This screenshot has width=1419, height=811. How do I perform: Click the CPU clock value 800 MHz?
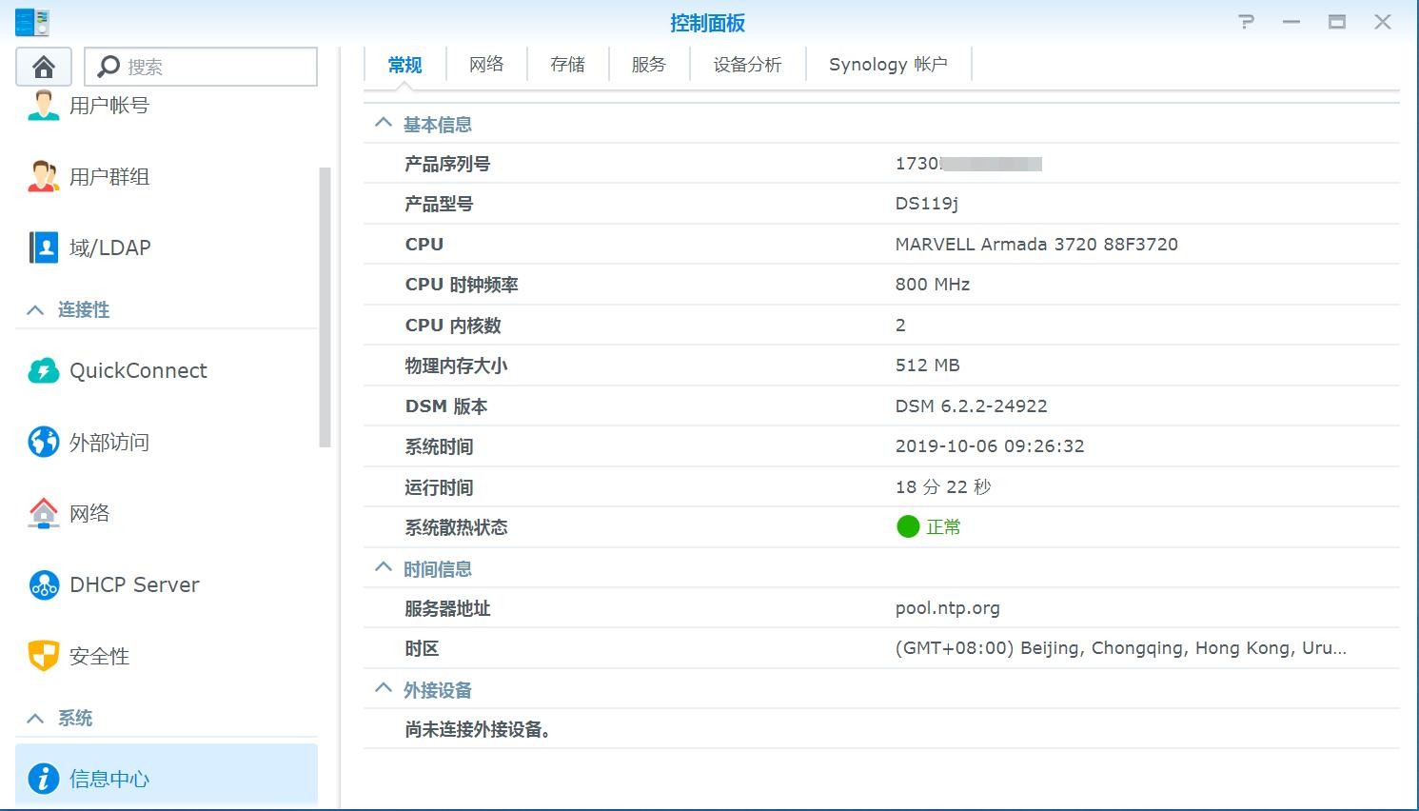point(933,285)
